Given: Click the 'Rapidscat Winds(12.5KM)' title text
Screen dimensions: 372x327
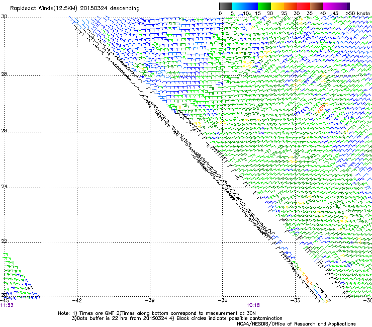Looking at the screenshot, I should pos(44,9).
